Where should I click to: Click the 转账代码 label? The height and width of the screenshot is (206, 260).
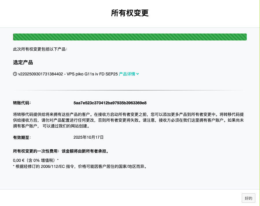(22, 103)
